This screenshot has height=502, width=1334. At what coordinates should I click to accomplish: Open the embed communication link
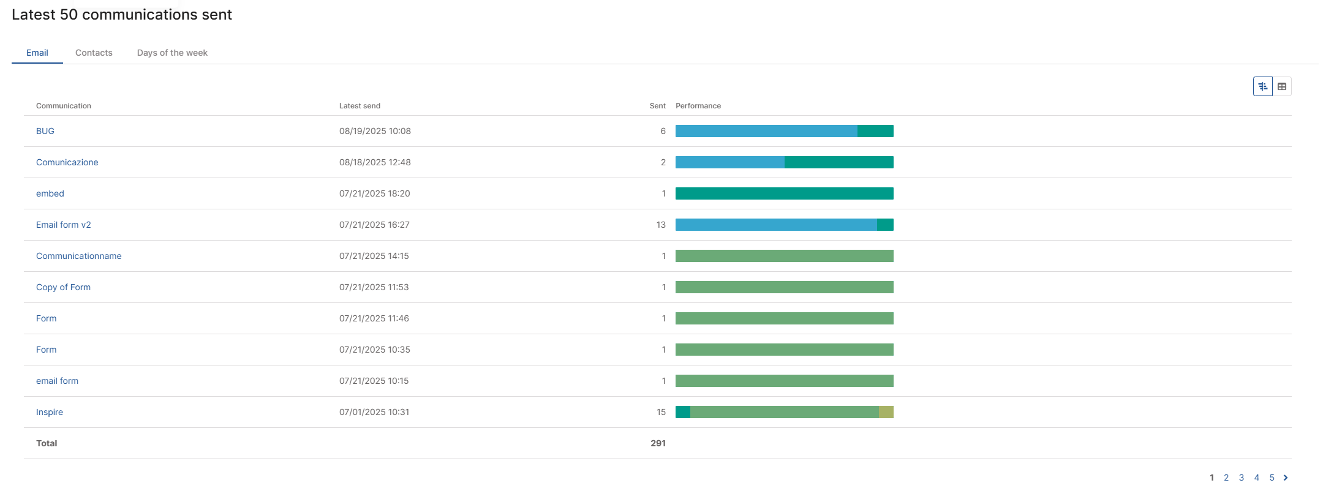point(50,193)
